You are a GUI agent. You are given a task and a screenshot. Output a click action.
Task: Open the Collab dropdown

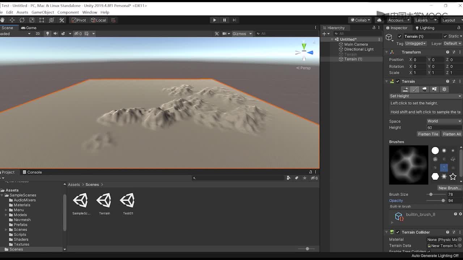coord(361,20)
